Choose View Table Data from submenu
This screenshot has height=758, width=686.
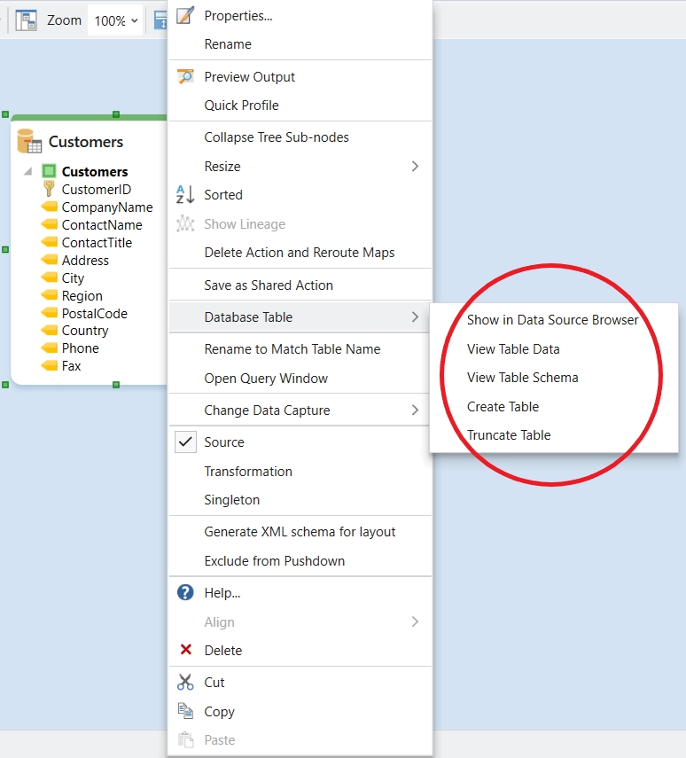[513, 349]
